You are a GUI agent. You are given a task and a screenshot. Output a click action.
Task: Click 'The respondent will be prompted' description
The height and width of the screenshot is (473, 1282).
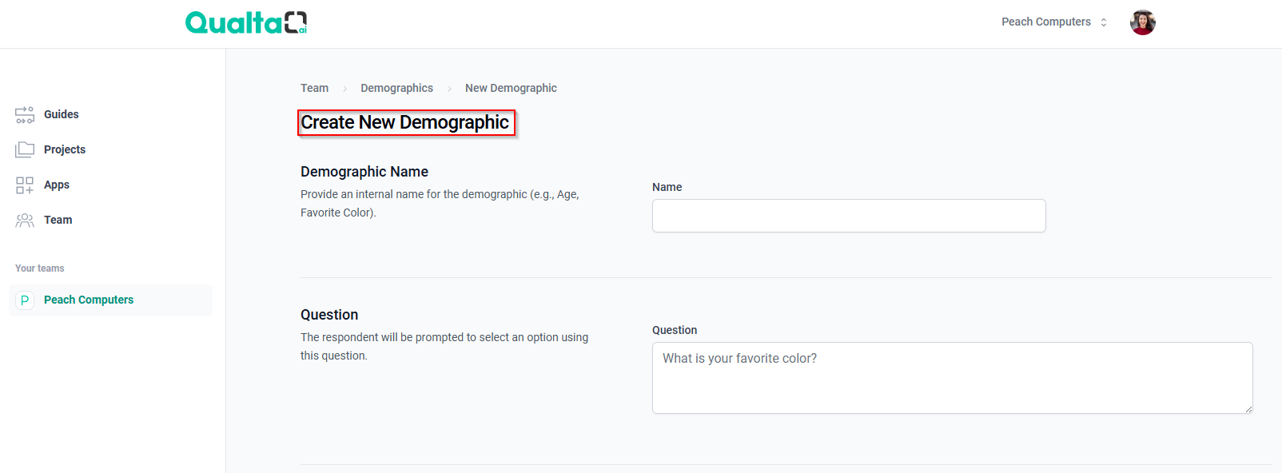444,346
